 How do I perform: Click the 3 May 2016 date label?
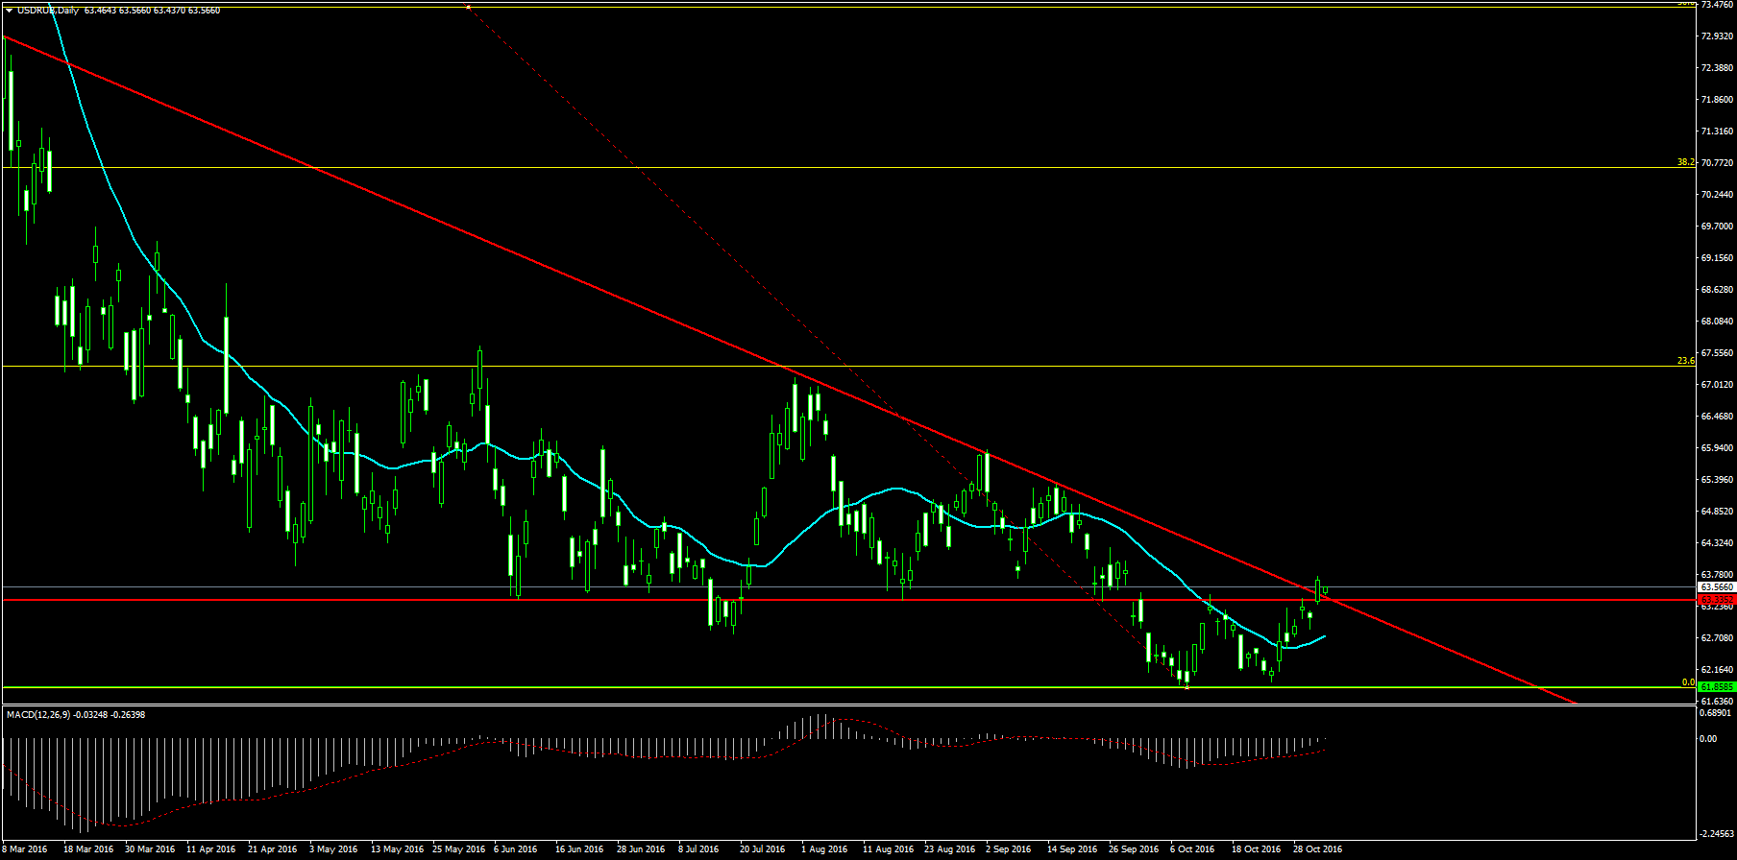click(332, 848)
